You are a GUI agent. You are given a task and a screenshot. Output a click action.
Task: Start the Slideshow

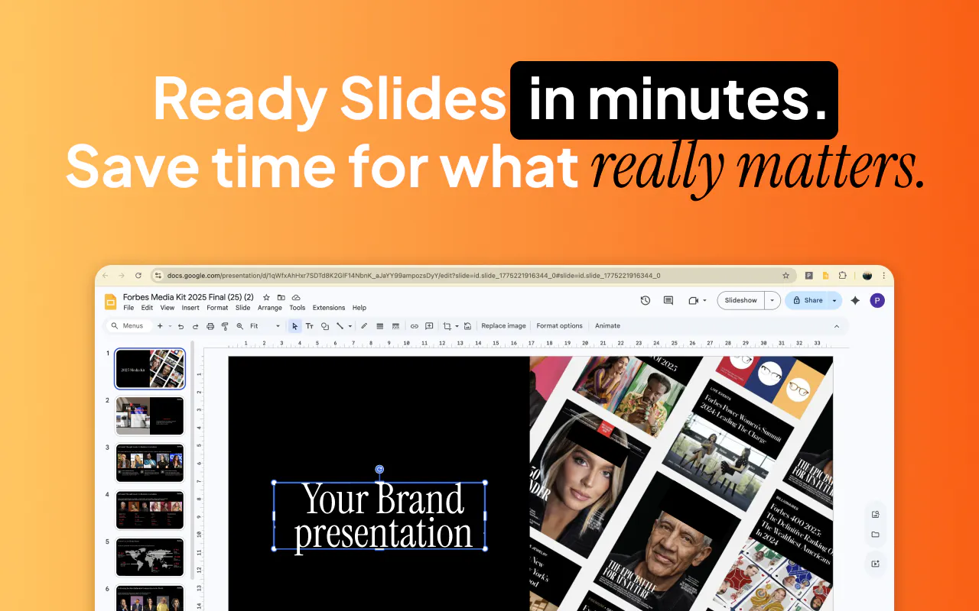click(740, 300)
